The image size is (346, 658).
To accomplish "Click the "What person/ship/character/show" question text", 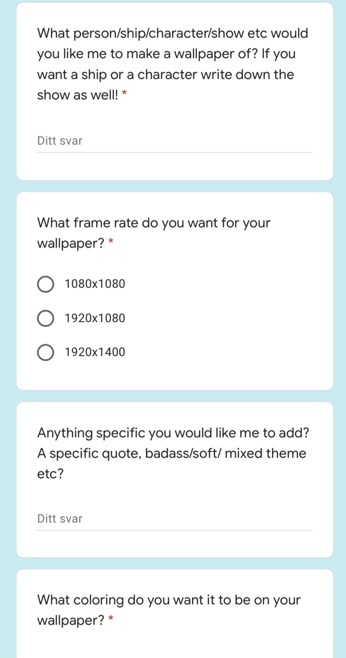I will [172, 33].
